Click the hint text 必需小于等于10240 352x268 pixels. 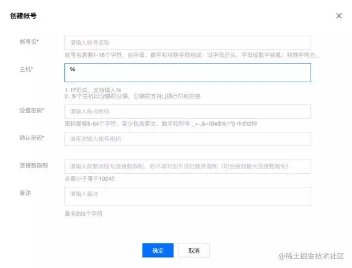[90, 178]
